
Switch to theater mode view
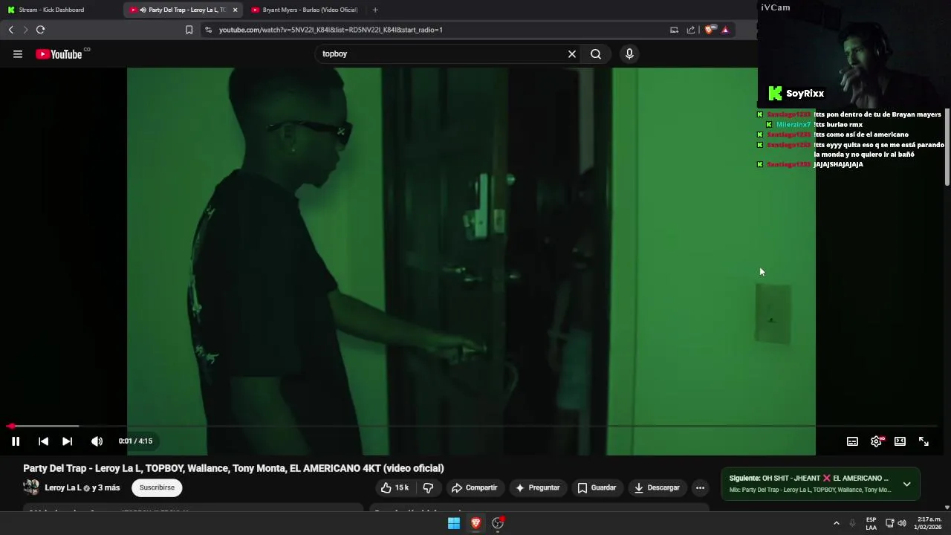pyautogui.click(x=900, y=441)
